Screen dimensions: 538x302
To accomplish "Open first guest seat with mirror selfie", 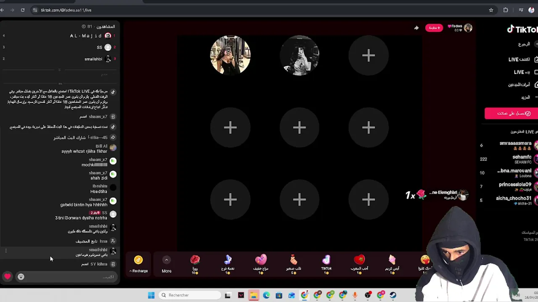I will (x=230, y=55).
